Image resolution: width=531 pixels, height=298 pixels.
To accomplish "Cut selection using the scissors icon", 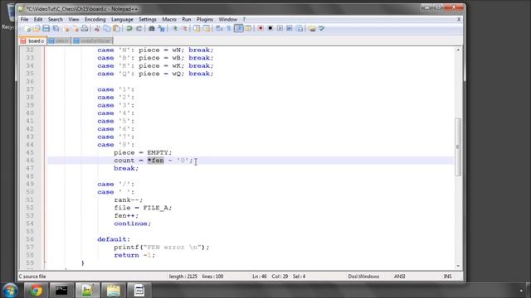I will coord(97,29).
